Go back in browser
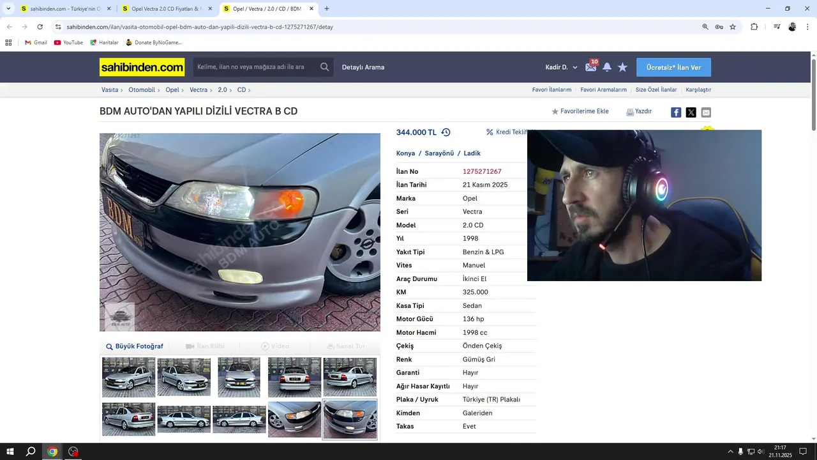The image size is (817, 460). [9, 27]
